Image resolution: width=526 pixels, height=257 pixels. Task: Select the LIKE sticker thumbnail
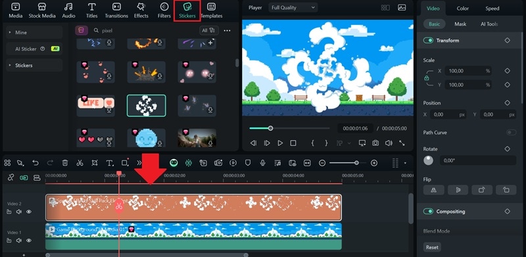(95, 105)
